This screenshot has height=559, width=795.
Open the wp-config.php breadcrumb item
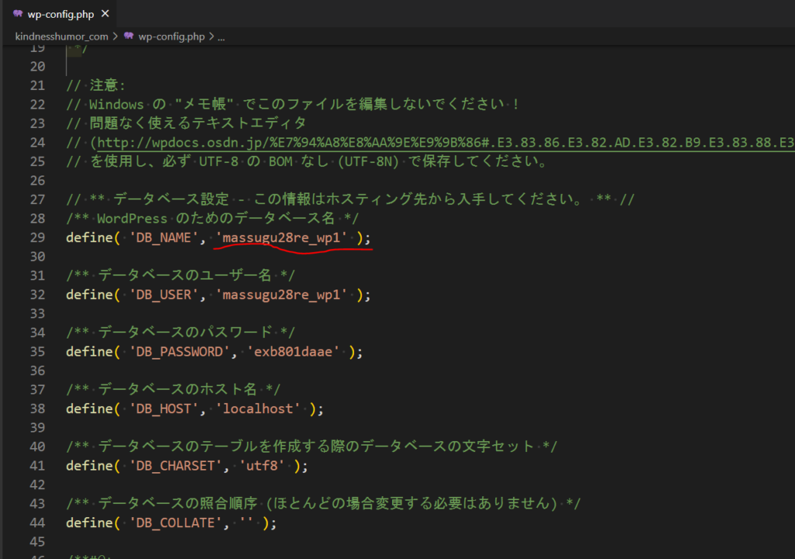172,36
